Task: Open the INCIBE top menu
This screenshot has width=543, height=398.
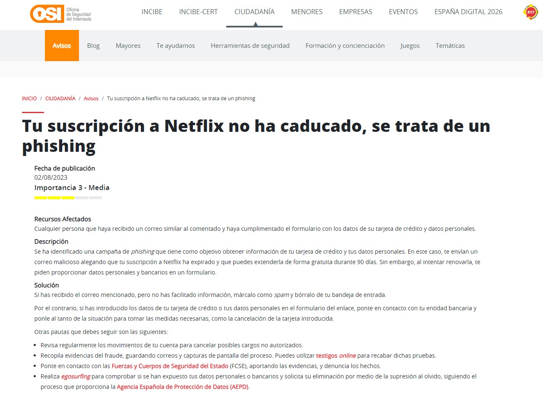Action: click(x=152, y=12)
